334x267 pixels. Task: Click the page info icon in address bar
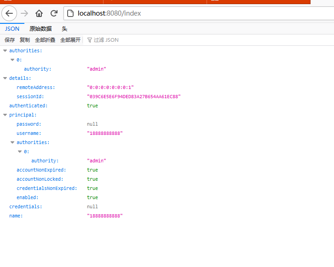tap(70, 13)
